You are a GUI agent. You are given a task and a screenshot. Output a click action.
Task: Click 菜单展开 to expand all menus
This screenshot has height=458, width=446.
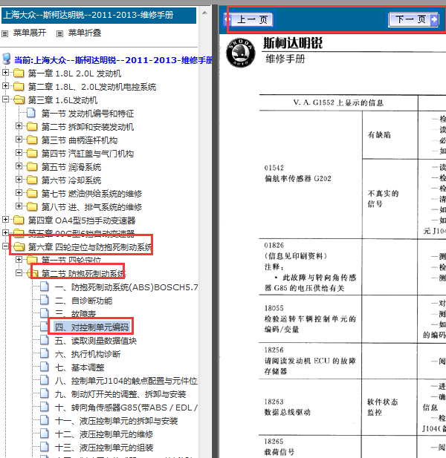point(30,33)
